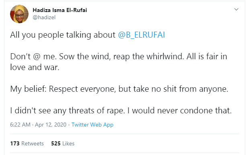
Task: Open the @B_ELRUFAI mention
Action: point(141,35)
